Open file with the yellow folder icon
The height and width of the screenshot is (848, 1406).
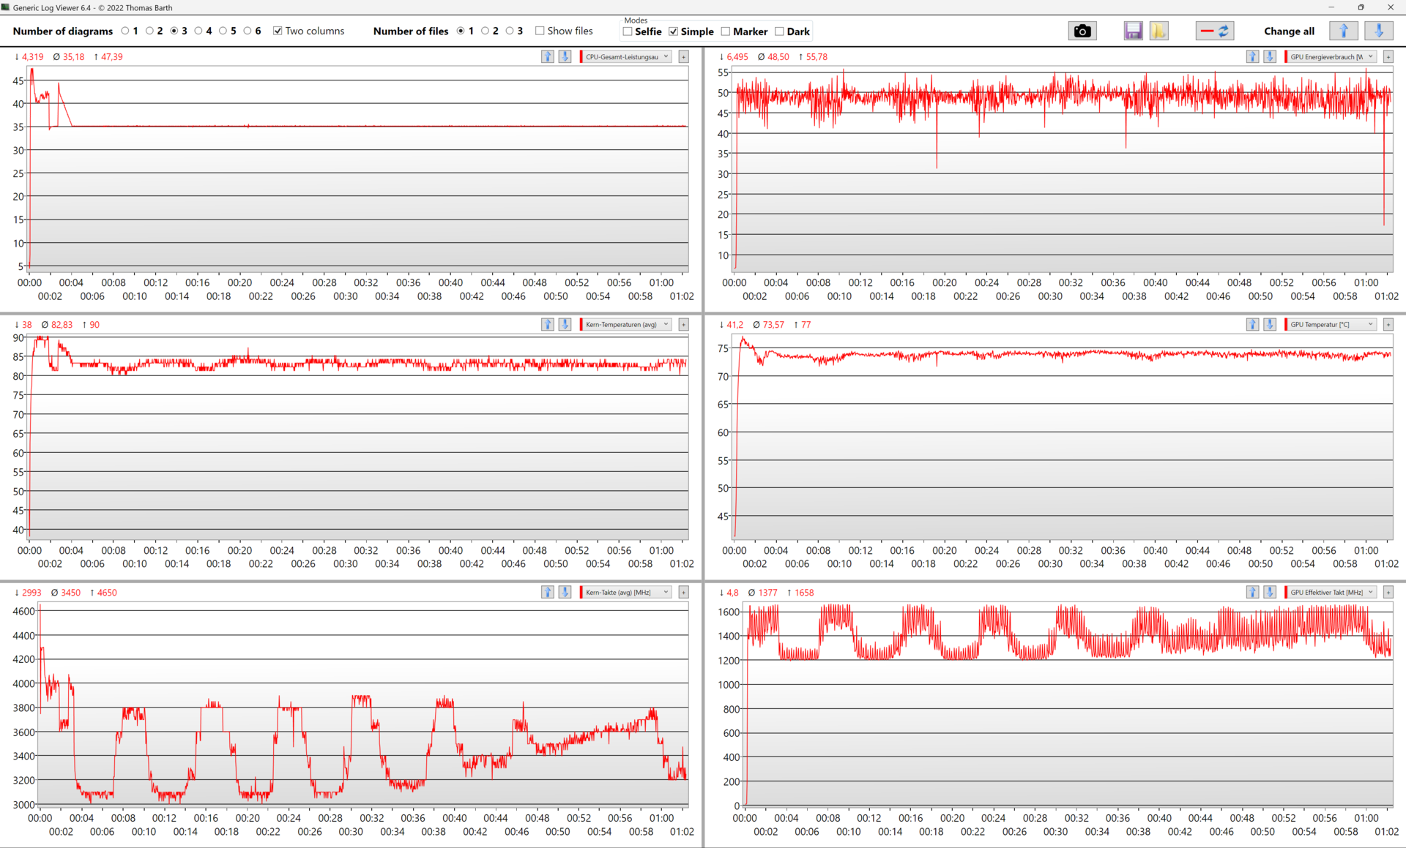(1158, 31)
